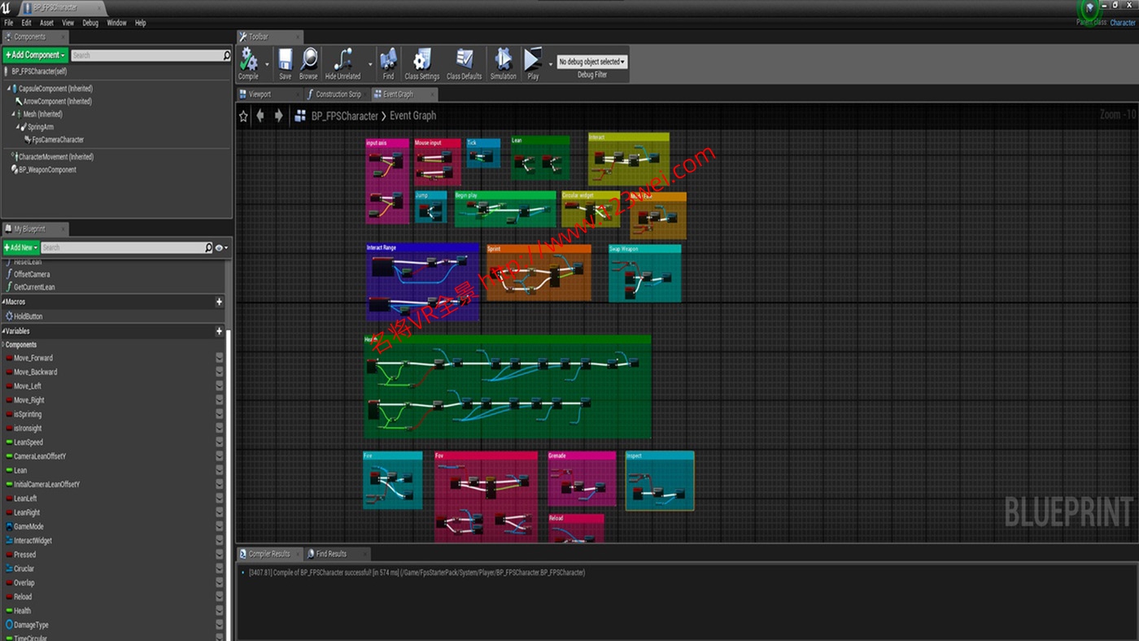Toggle the visibility box for the Move_Forward variable
The image size is (1139, 641).
tap(220, 358)
